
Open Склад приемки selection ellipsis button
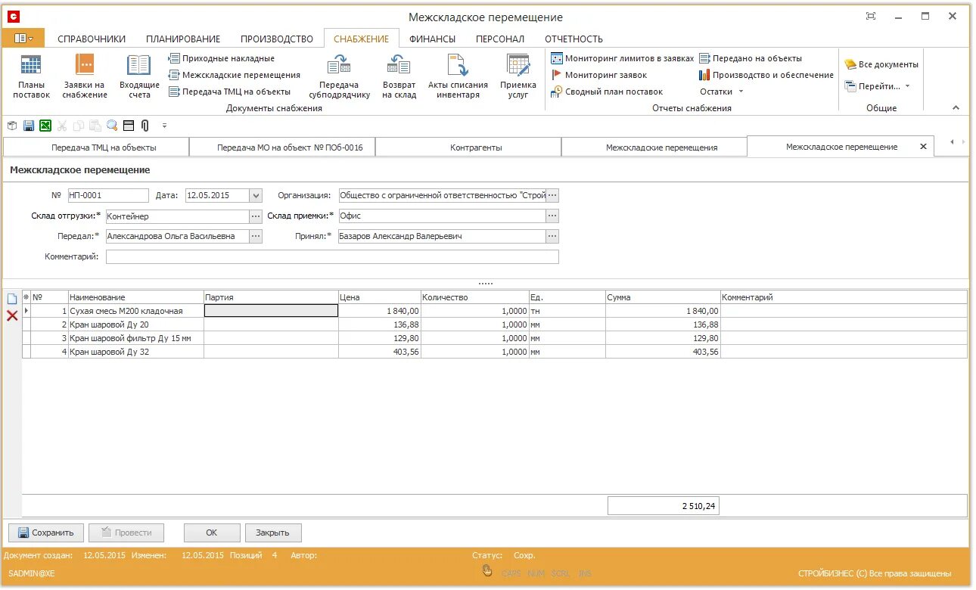[552, 216]
